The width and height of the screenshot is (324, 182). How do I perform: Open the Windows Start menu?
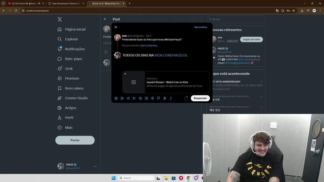pos(113,178)
